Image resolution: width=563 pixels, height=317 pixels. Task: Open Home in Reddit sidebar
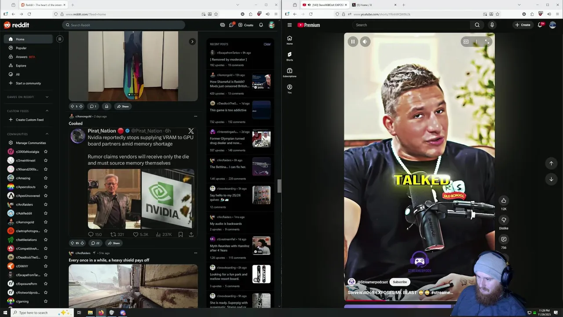click(x=28, y=39)
